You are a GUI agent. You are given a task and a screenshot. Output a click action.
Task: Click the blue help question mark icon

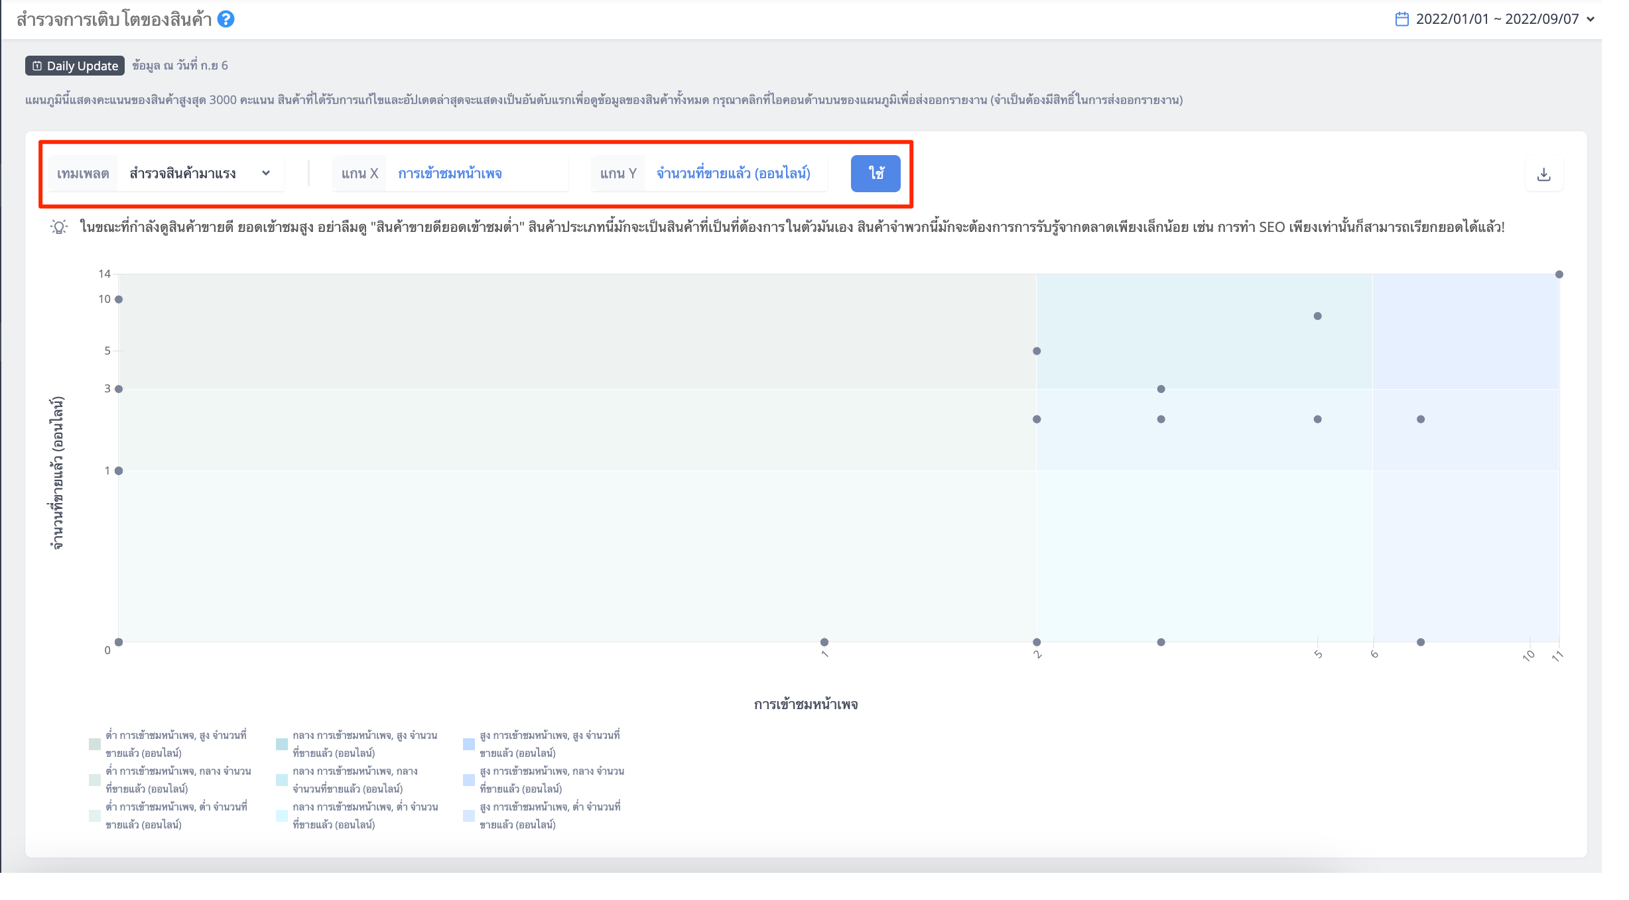point(226,19)
